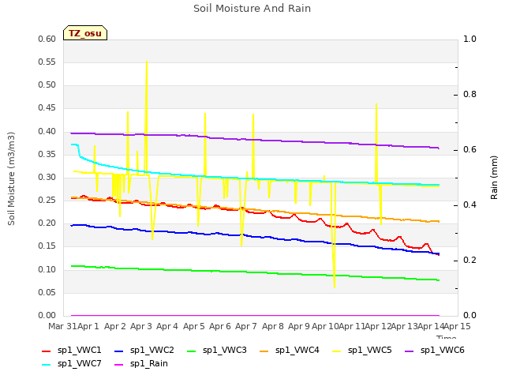This screenshot has width=505, height=379.
Task: Click the 0.45 soil moisture tick label
Action: click(47, 108)
